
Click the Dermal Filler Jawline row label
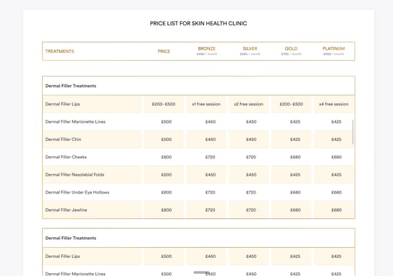point(66,210)
